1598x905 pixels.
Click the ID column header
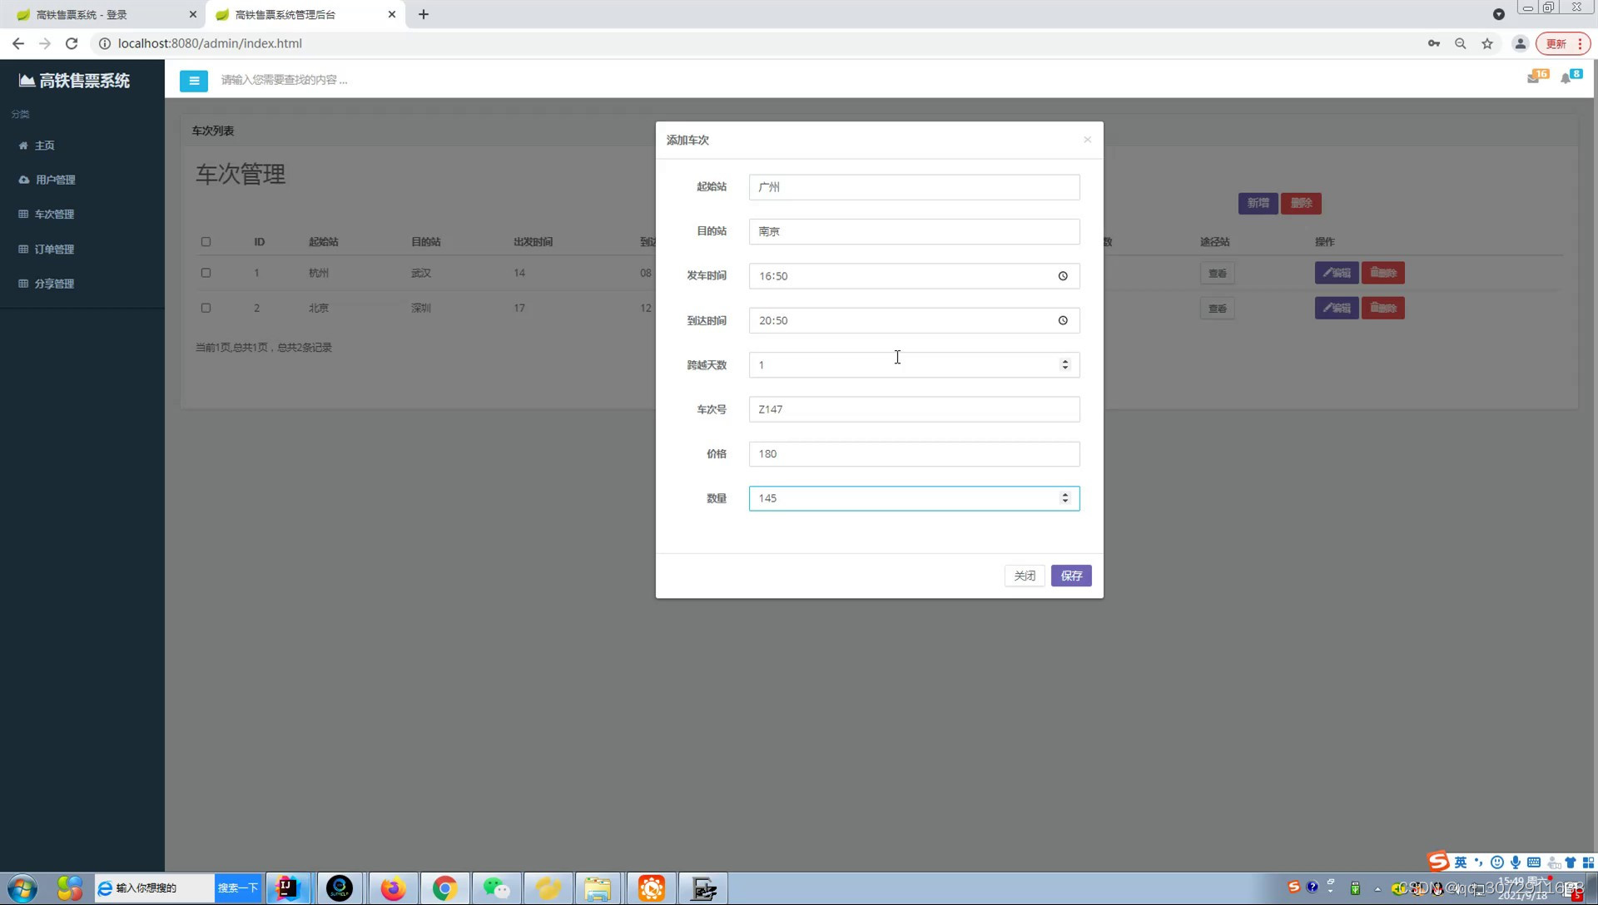pos(260,242)
